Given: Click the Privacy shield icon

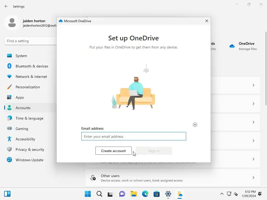Looking at the screenshot, I should [9, 149].
